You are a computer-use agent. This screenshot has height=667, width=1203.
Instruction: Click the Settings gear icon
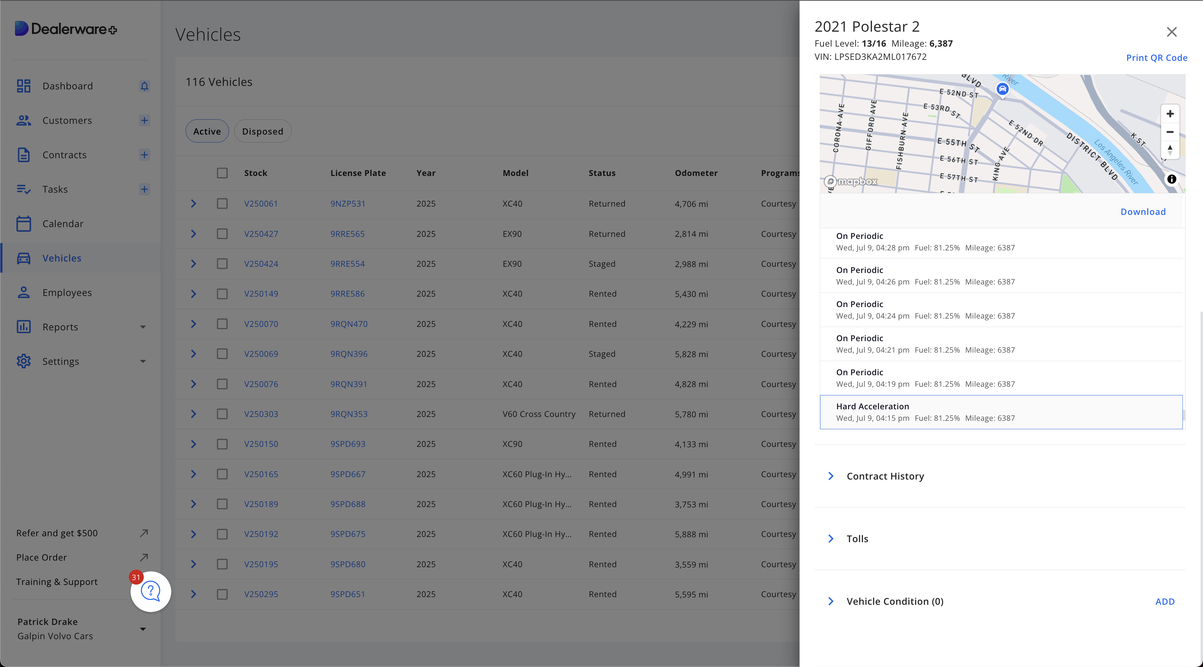click(24, 361)
